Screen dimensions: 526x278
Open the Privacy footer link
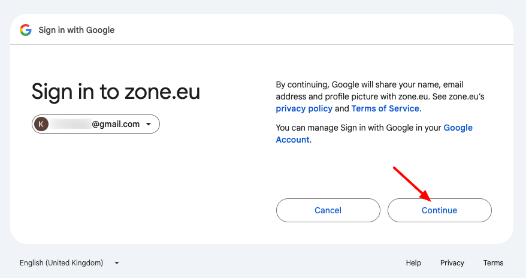(x=452, y=262)
